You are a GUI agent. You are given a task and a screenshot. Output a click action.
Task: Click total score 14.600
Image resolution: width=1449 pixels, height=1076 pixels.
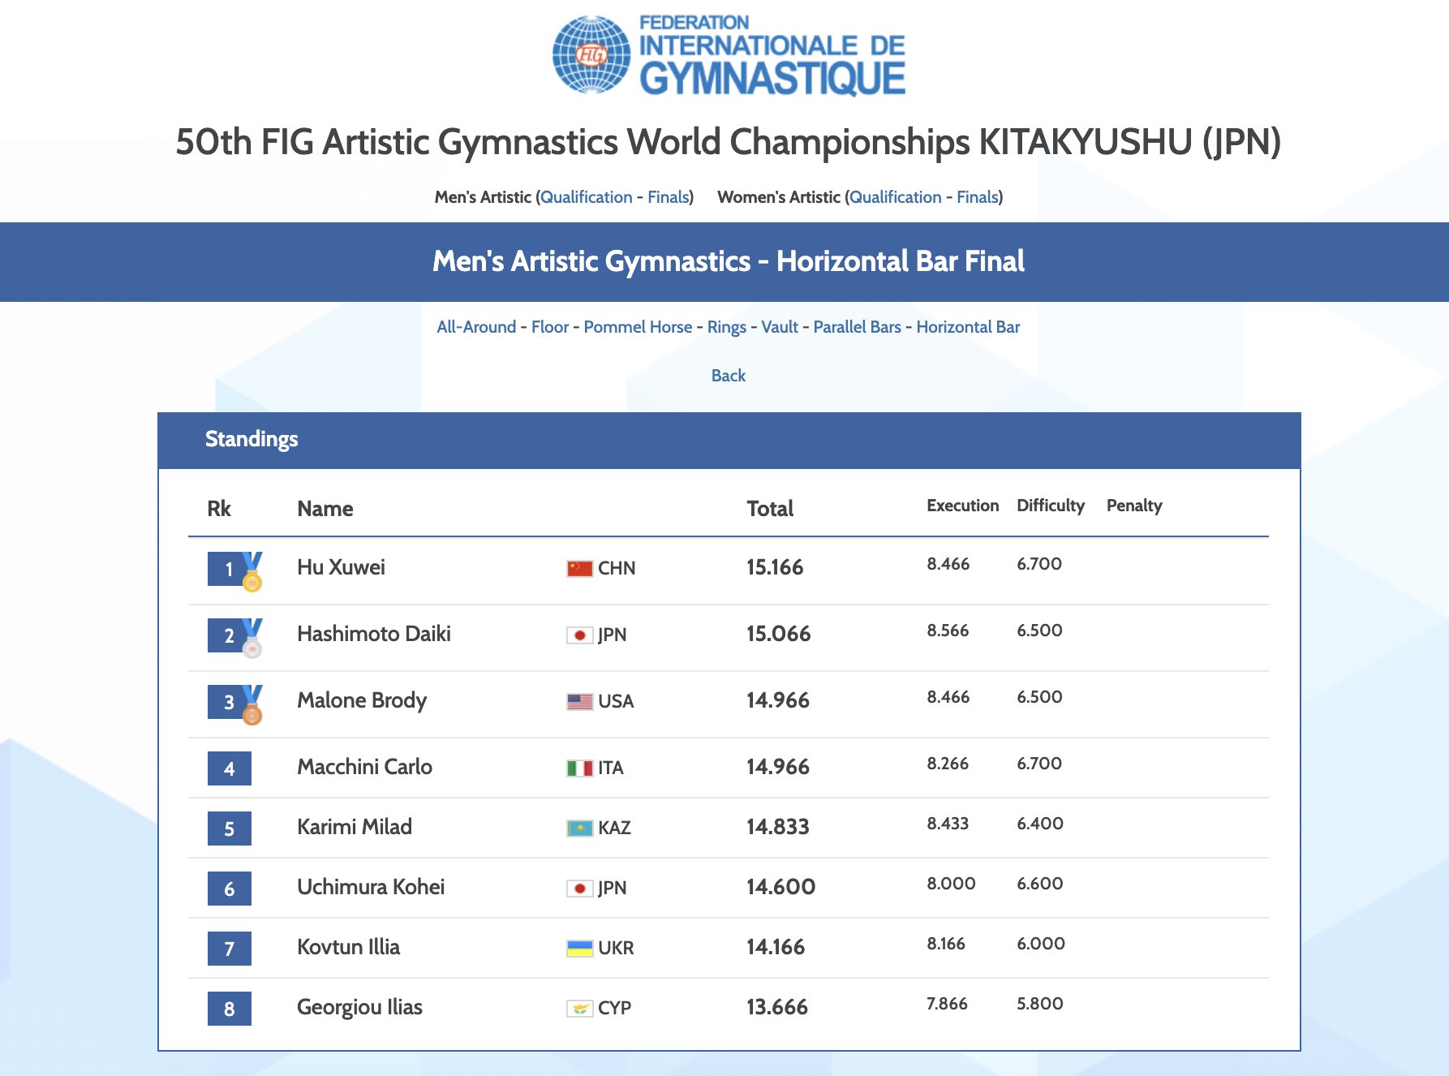781,887
